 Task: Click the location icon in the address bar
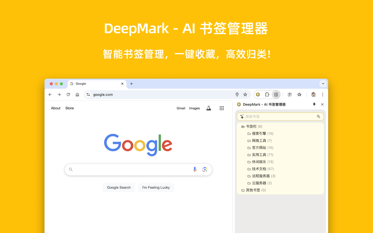click(237, 94)
